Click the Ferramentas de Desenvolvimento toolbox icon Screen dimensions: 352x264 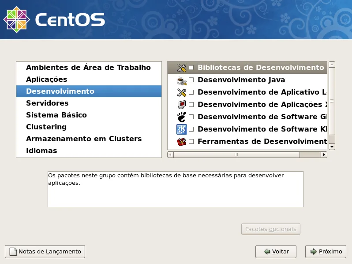[182, 142]
